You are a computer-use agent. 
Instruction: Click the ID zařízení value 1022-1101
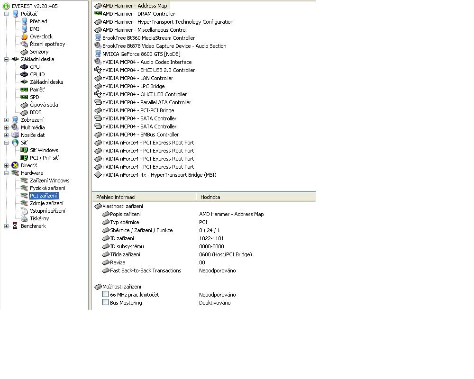(x=211, y=238)
